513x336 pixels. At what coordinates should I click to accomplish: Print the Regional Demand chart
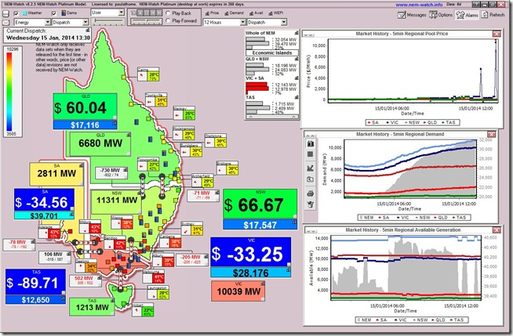[310, 193]
